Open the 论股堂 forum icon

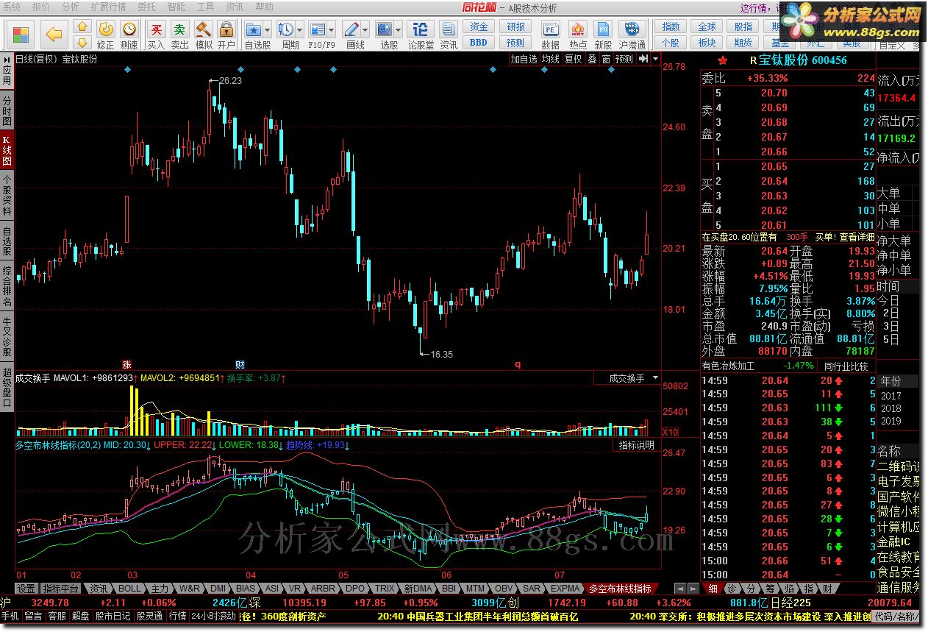pyautogui.click(x=421, y=29)
